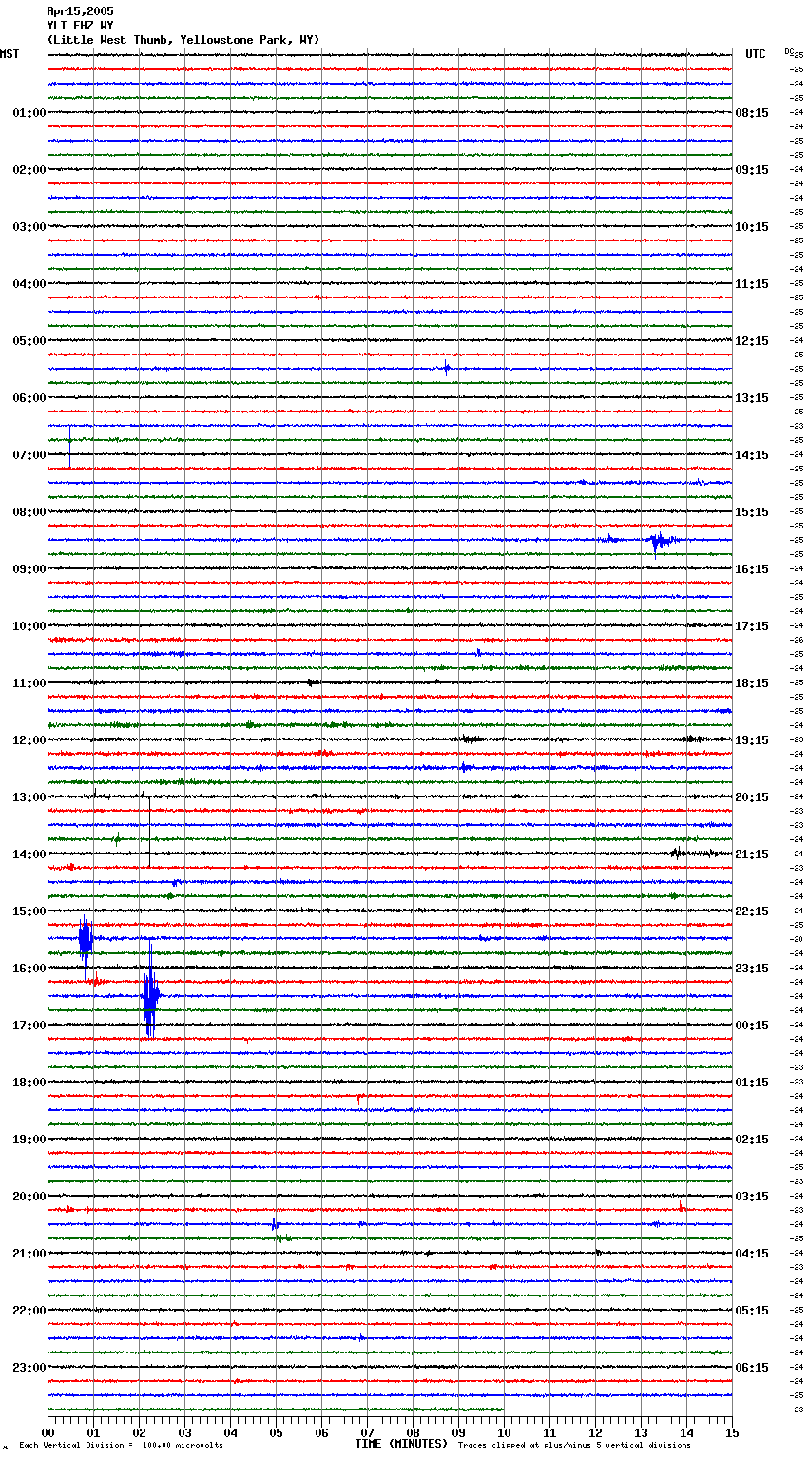Click the 08:15 UTC time label
808x1458 pixels.
pyautogui.click(x=752, y=113)
